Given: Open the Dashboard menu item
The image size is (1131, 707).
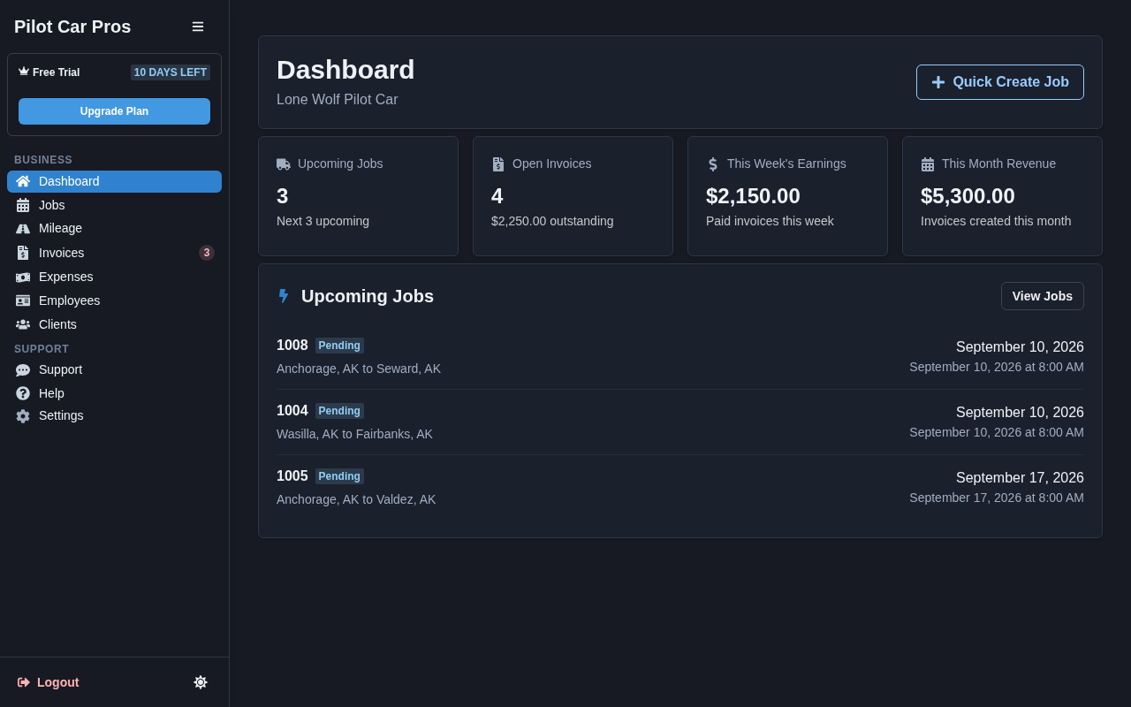Looking at the screenshot, I should tap(114, 181).
